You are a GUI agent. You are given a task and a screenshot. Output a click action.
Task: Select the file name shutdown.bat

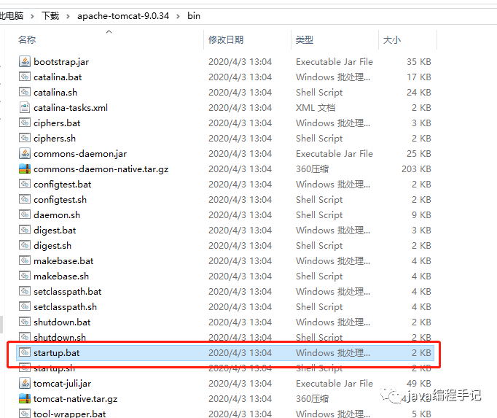[x=62, y=322]
